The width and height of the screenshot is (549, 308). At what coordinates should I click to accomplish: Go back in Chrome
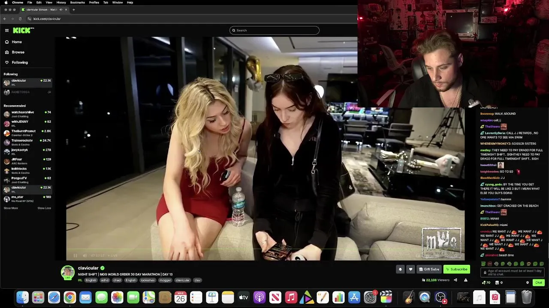click(5, 19)
